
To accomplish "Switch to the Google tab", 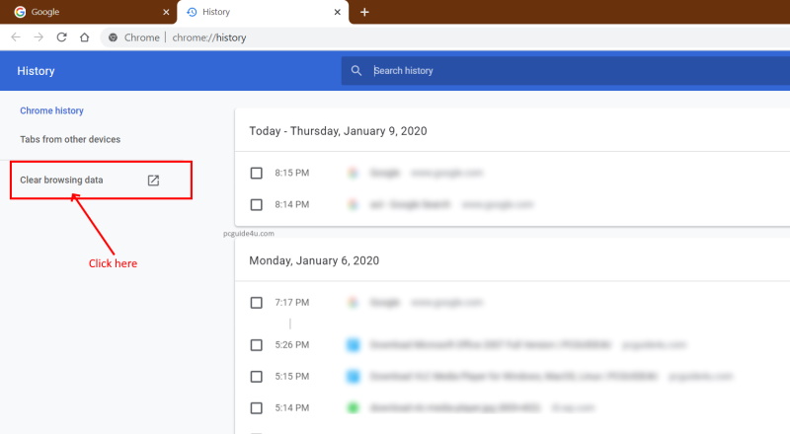I will 79,13.
